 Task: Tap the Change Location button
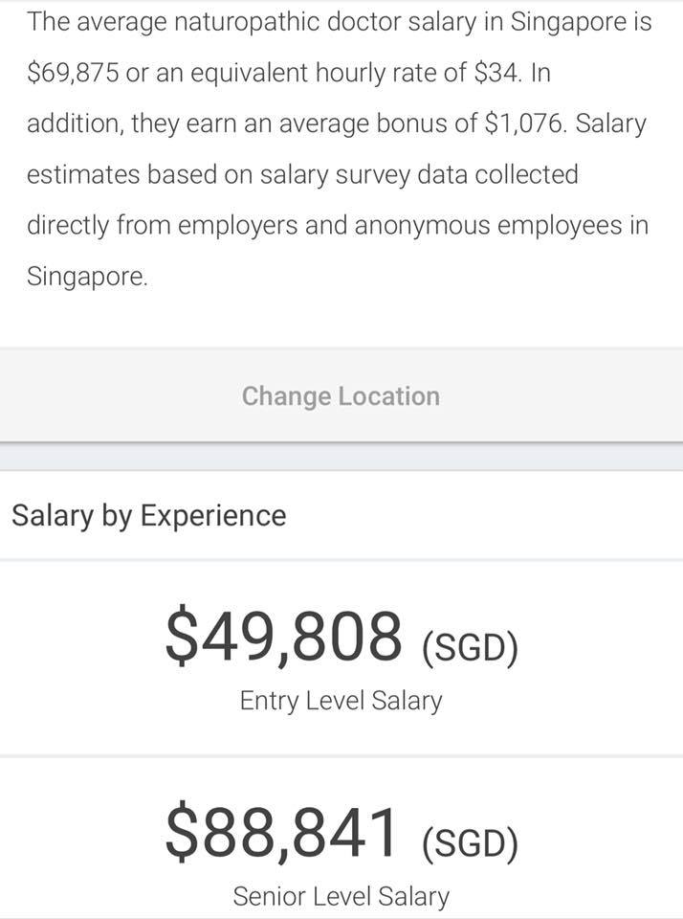click(341, 395)
